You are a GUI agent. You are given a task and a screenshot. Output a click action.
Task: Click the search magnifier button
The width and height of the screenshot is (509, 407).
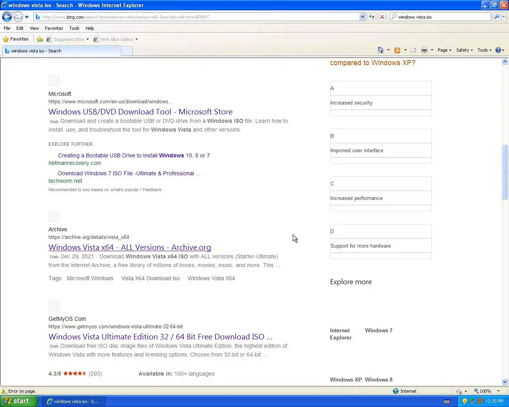(x=497, y=17)
